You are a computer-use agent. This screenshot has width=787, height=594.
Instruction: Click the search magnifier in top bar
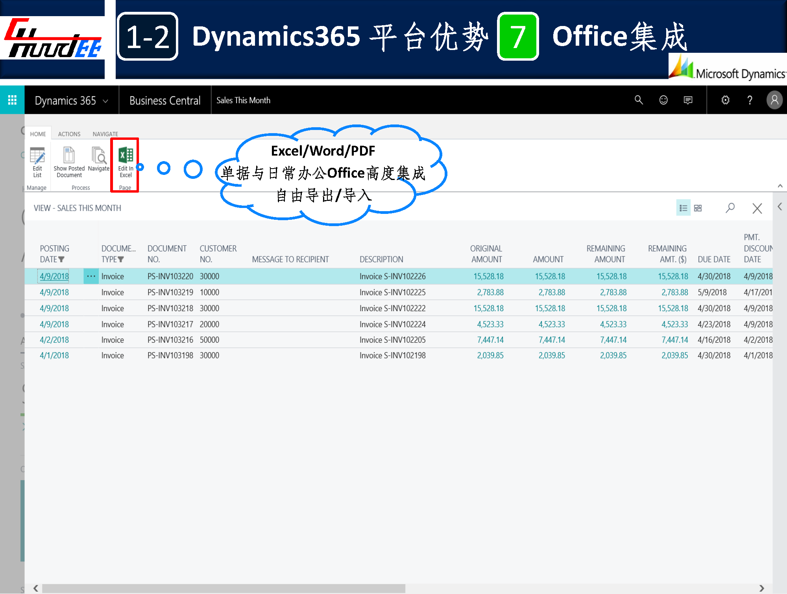coord(639,100)
